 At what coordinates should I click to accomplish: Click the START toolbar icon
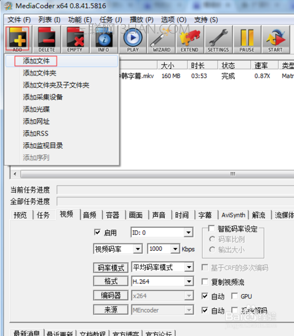276,39
